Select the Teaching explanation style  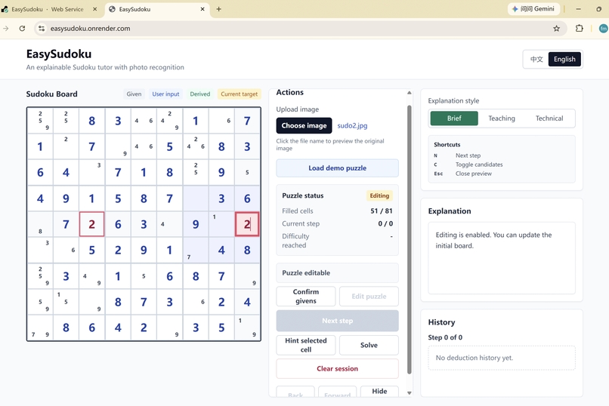pos(502,118)
